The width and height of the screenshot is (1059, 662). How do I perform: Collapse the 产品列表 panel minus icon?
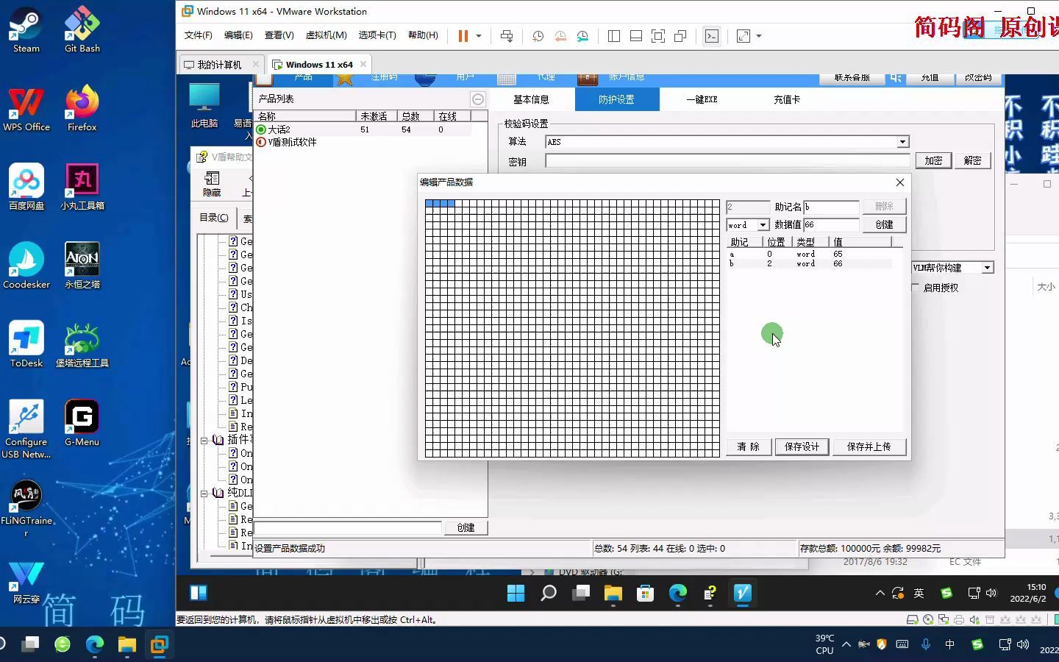tap(478, 99)
